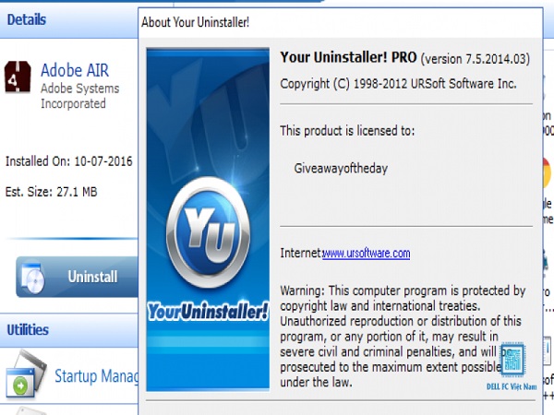
Task: Click the copyright URSoft Software Inc. line
Action: click(398, 84)
